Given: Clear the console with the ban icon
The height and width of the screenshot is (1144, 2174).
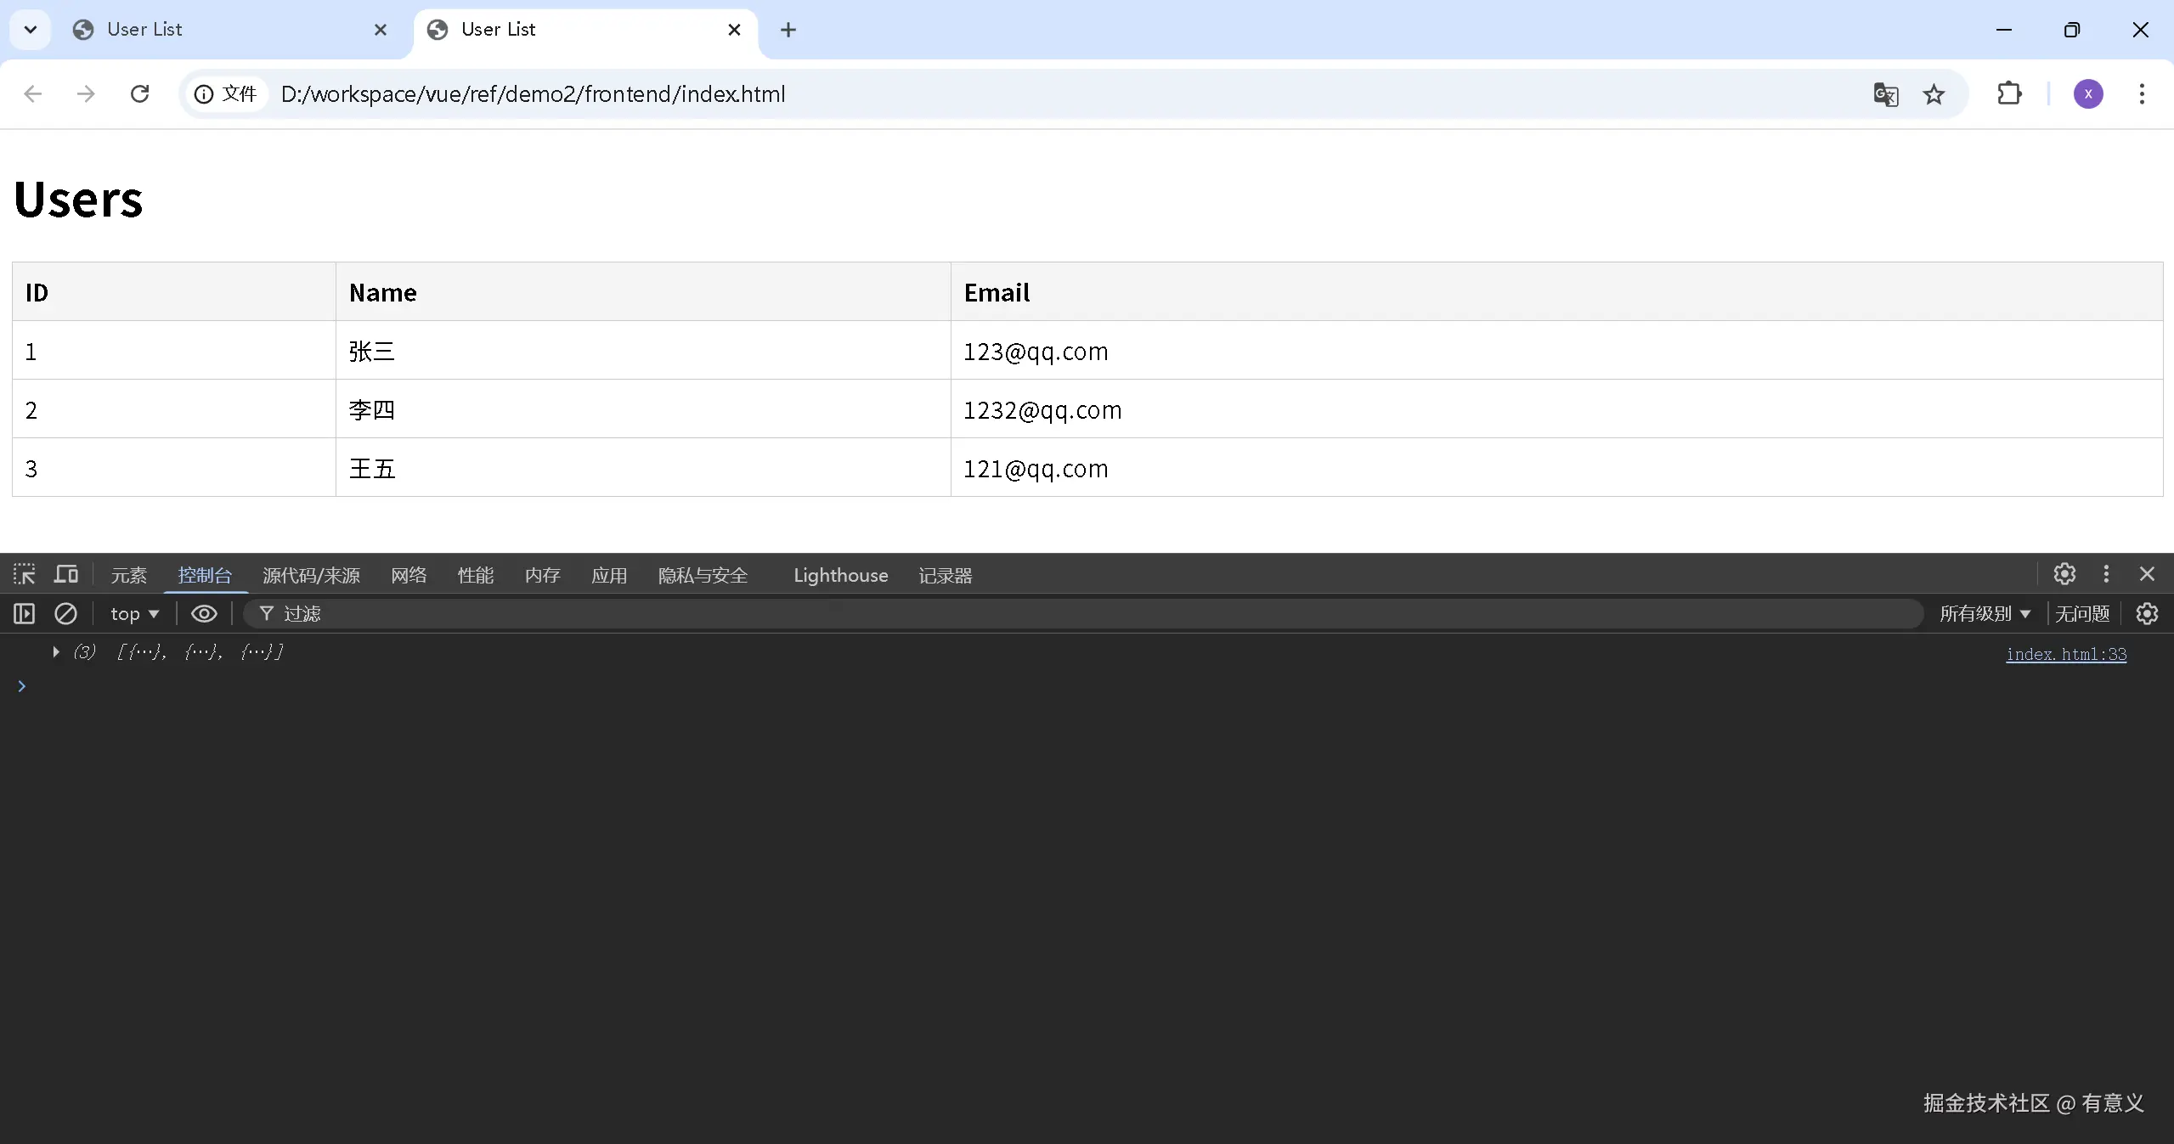Looking at the screenshot, I should pos(65,613).
